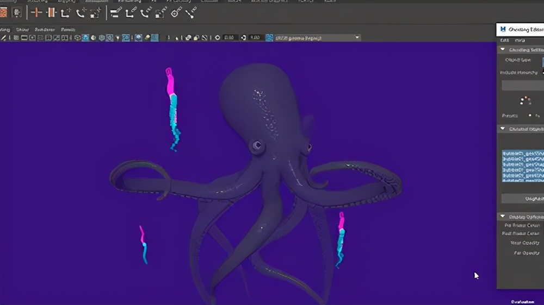Select the first item in the ghosted objects list
The image size is (544, 305).
coord(522,154)
